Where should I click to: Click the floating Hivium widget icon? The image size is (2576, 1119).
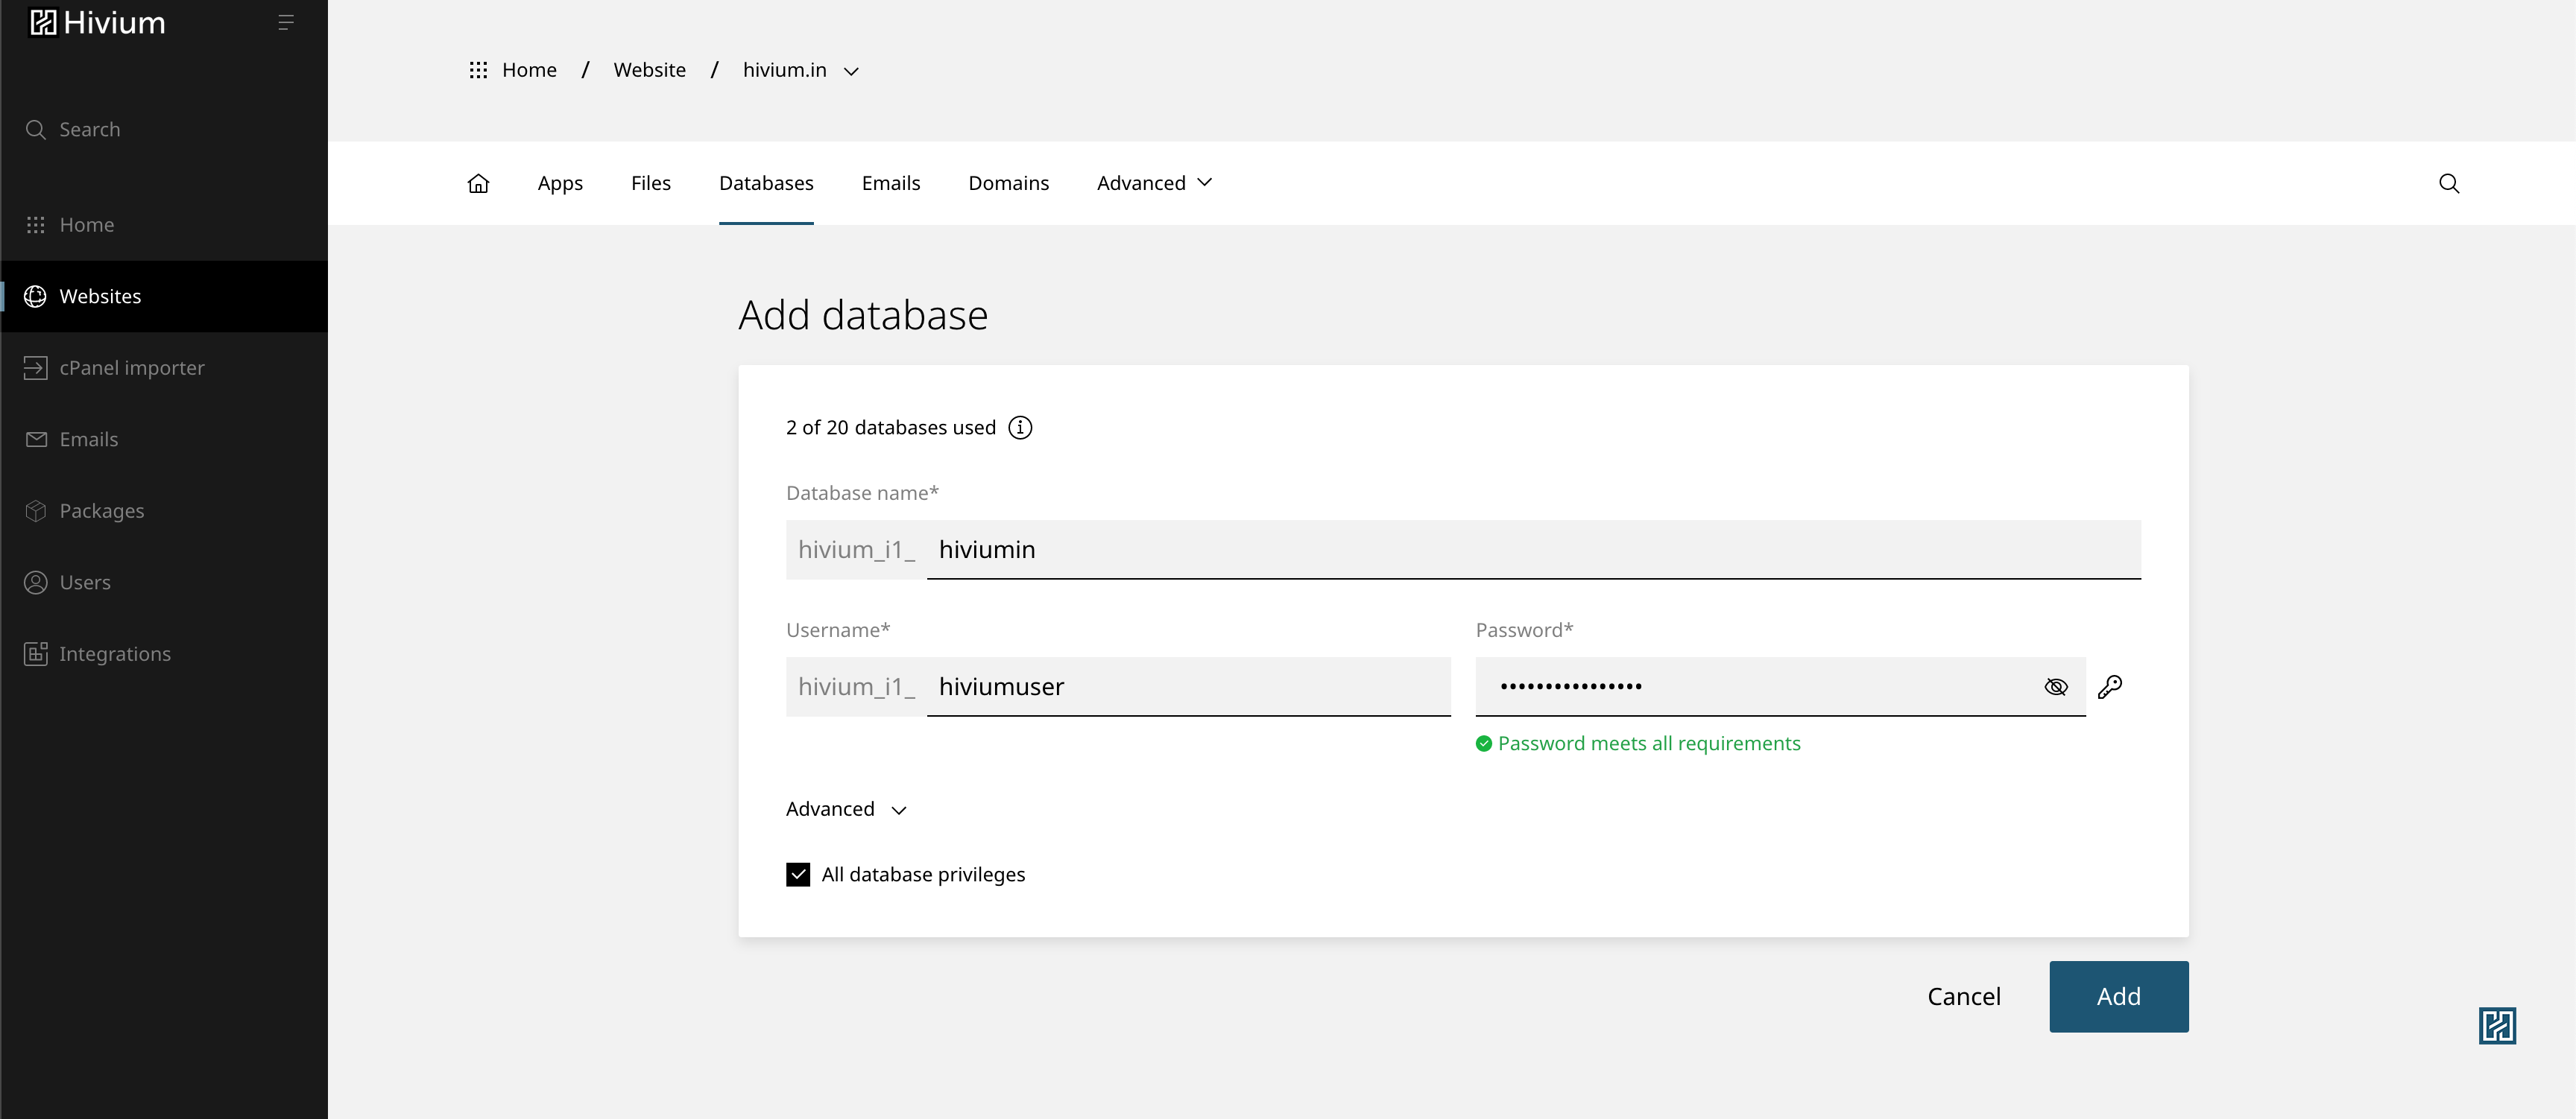(x=2497, y=1026)
